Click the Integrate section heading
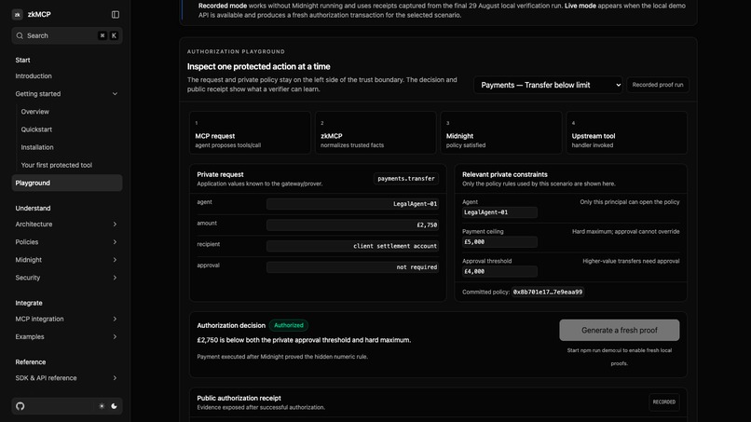This screenshot has width=751, height=422. [29, 303]
